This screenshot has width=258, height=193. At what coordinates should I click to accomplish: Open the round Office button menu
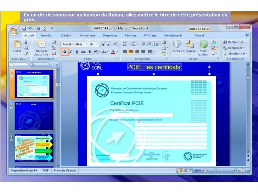tap(14, 31)
